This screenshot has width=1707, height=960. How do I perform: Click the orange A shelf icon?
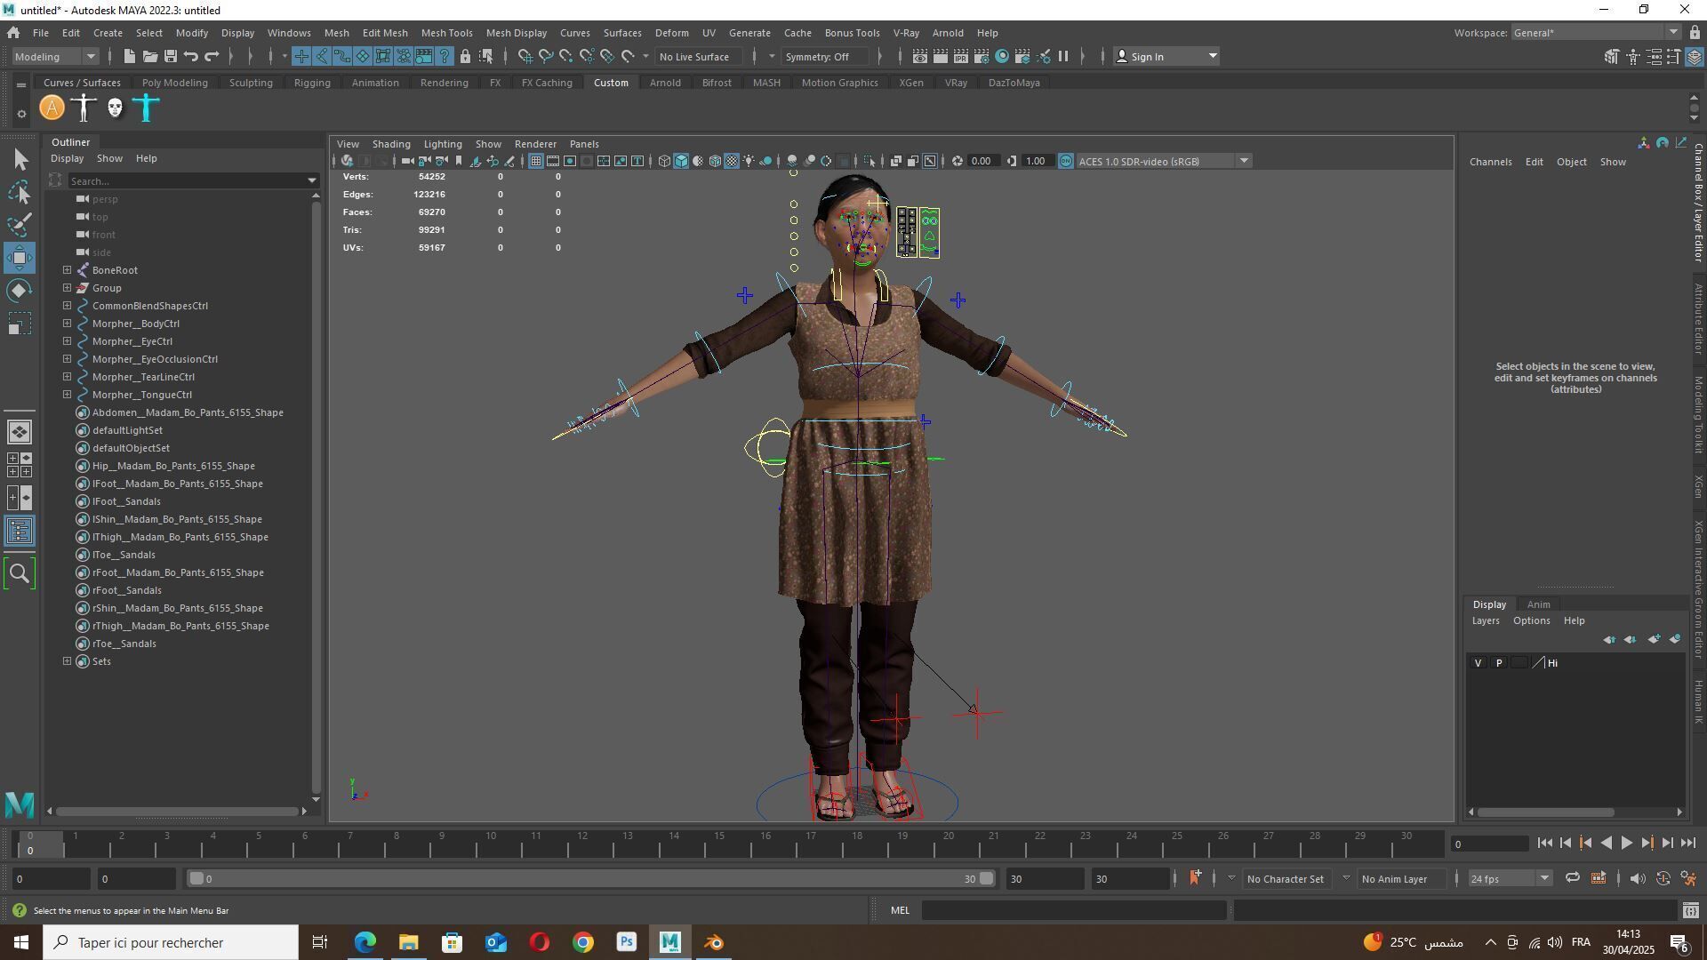click(x=52, y=108)
